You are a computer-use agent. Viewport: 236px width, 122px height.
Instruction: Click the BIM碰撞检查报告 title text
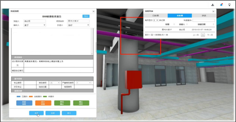click(52, 16)
